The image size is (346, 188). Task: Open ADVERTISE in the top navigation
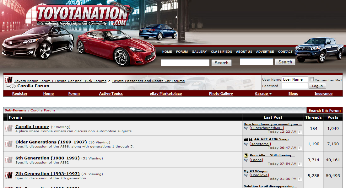265,52
